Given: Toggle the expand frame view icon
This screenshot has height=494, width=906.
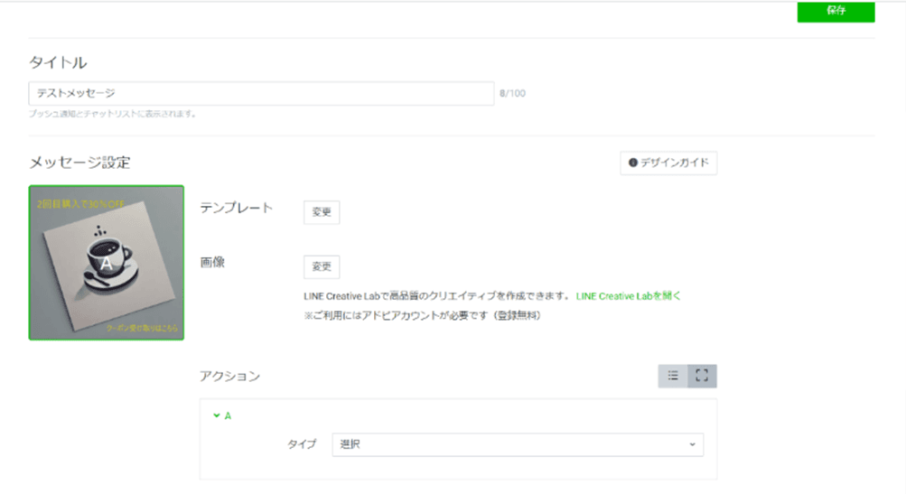Looking at the screenshot, I should click(x=702, y=376).
